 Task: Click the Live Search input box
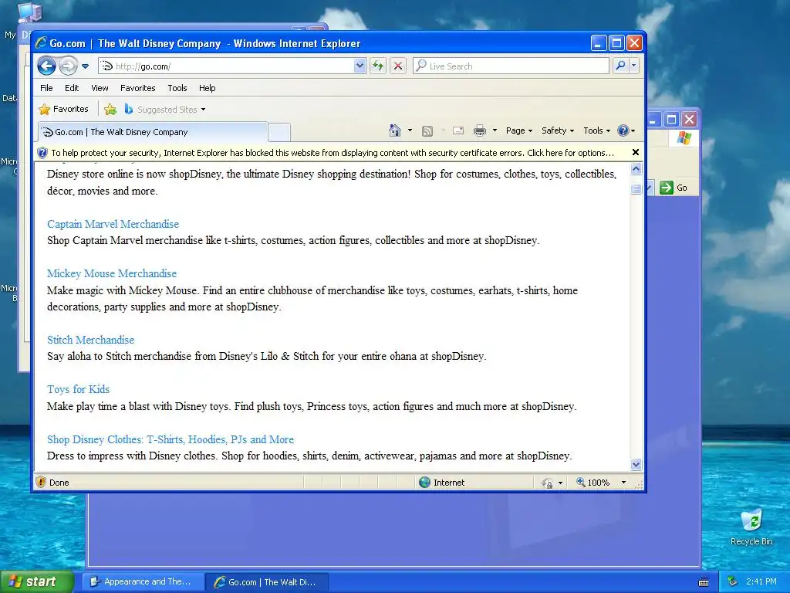coord(511,66)
